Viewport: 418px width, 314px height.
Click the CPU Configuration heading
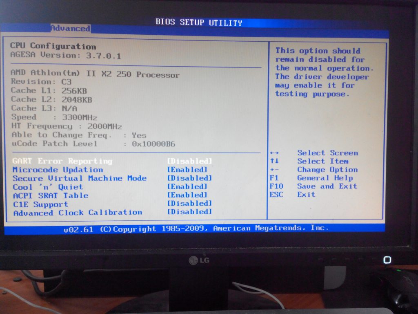pyautogui.click(x=53, y=46)
